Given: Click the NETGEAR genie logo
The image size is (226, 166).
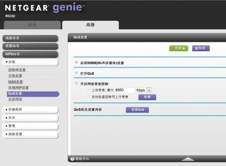Looking at the screenshot, I should [45, 8].
